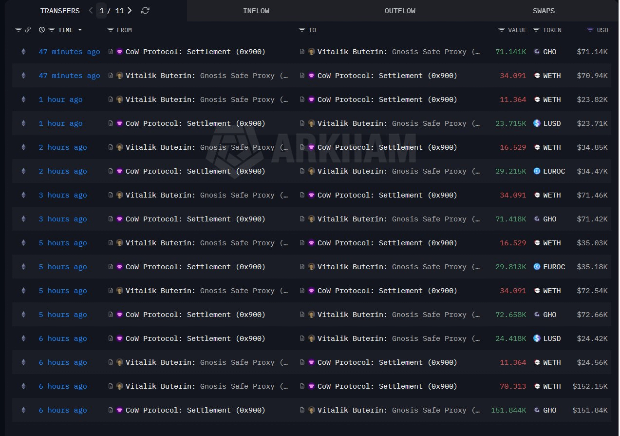Screen dimensions: 620x436
Task: Switch to the INFLOW tab
Action: (x=256, y=11)
